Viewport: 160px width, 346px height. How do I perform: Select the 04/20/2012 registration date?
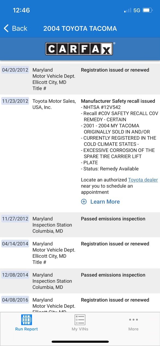pyautogui.click(x=15, y=70)
